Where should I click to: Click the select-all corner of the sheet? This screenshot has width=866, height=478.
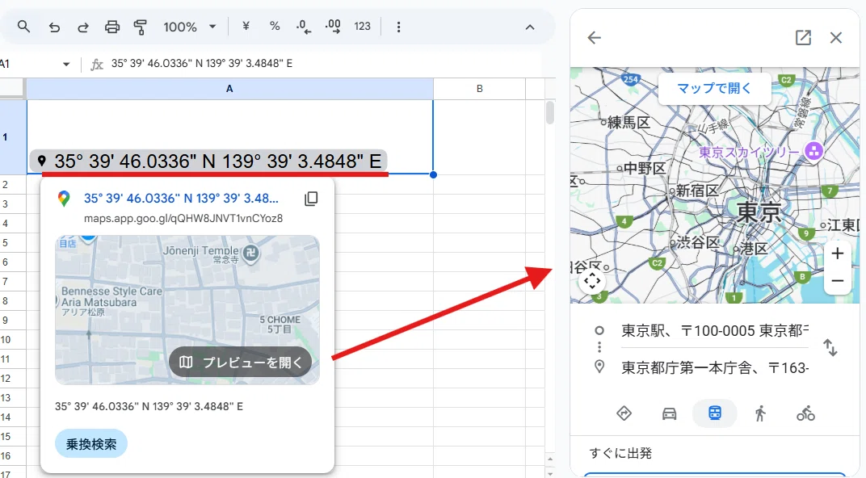click(x=12, y=88)
